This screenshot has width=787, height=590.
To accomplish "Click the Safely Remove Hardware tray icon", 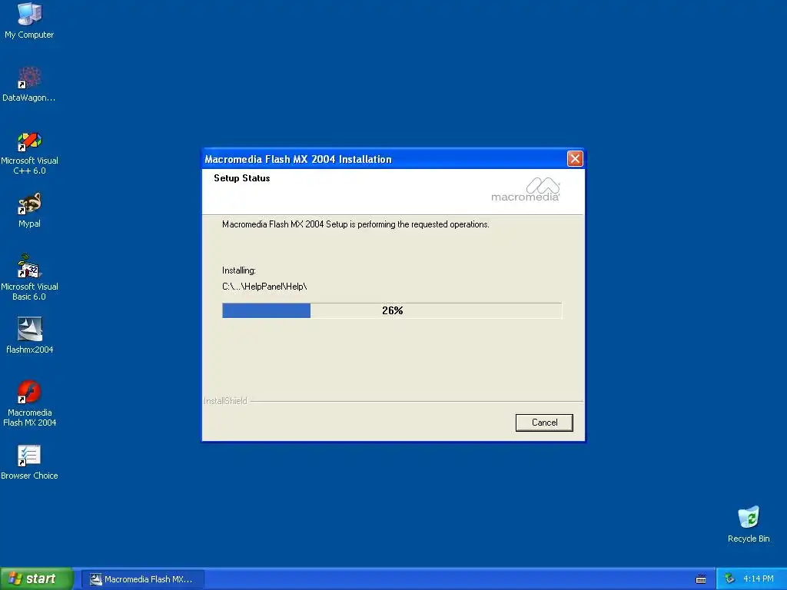I will [730, 578].
